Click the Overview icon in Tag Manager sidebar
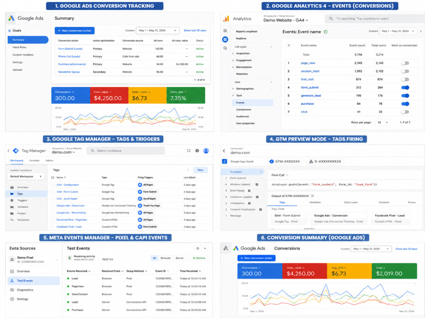This screenshot has width=425, height=319. pos(12,188)
